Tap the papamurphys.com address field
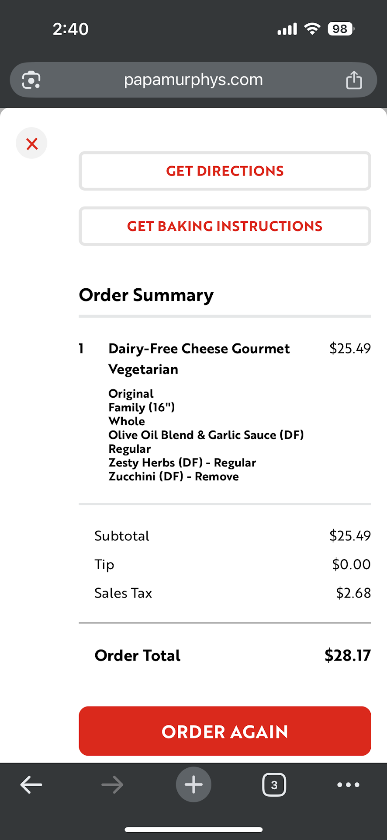387x840 pixels. pos(193,80)
